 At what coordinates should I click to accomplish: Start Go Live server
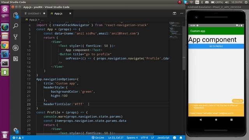(98, 138)
